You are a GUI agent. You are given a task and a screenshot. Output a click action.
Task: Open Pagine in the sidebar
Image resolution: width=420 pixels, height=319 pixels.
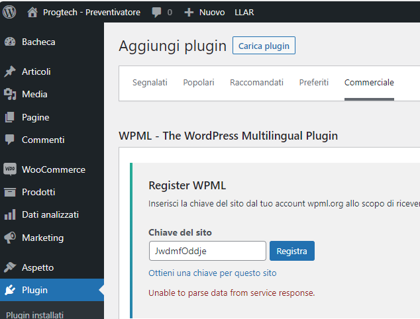pyautogui.click(x=36, y=117)
